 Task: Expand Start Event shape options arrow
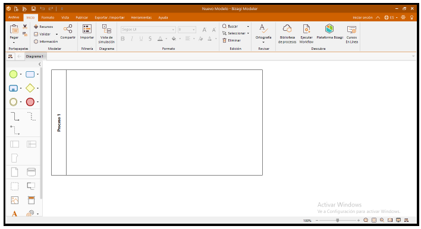point(21,74)
